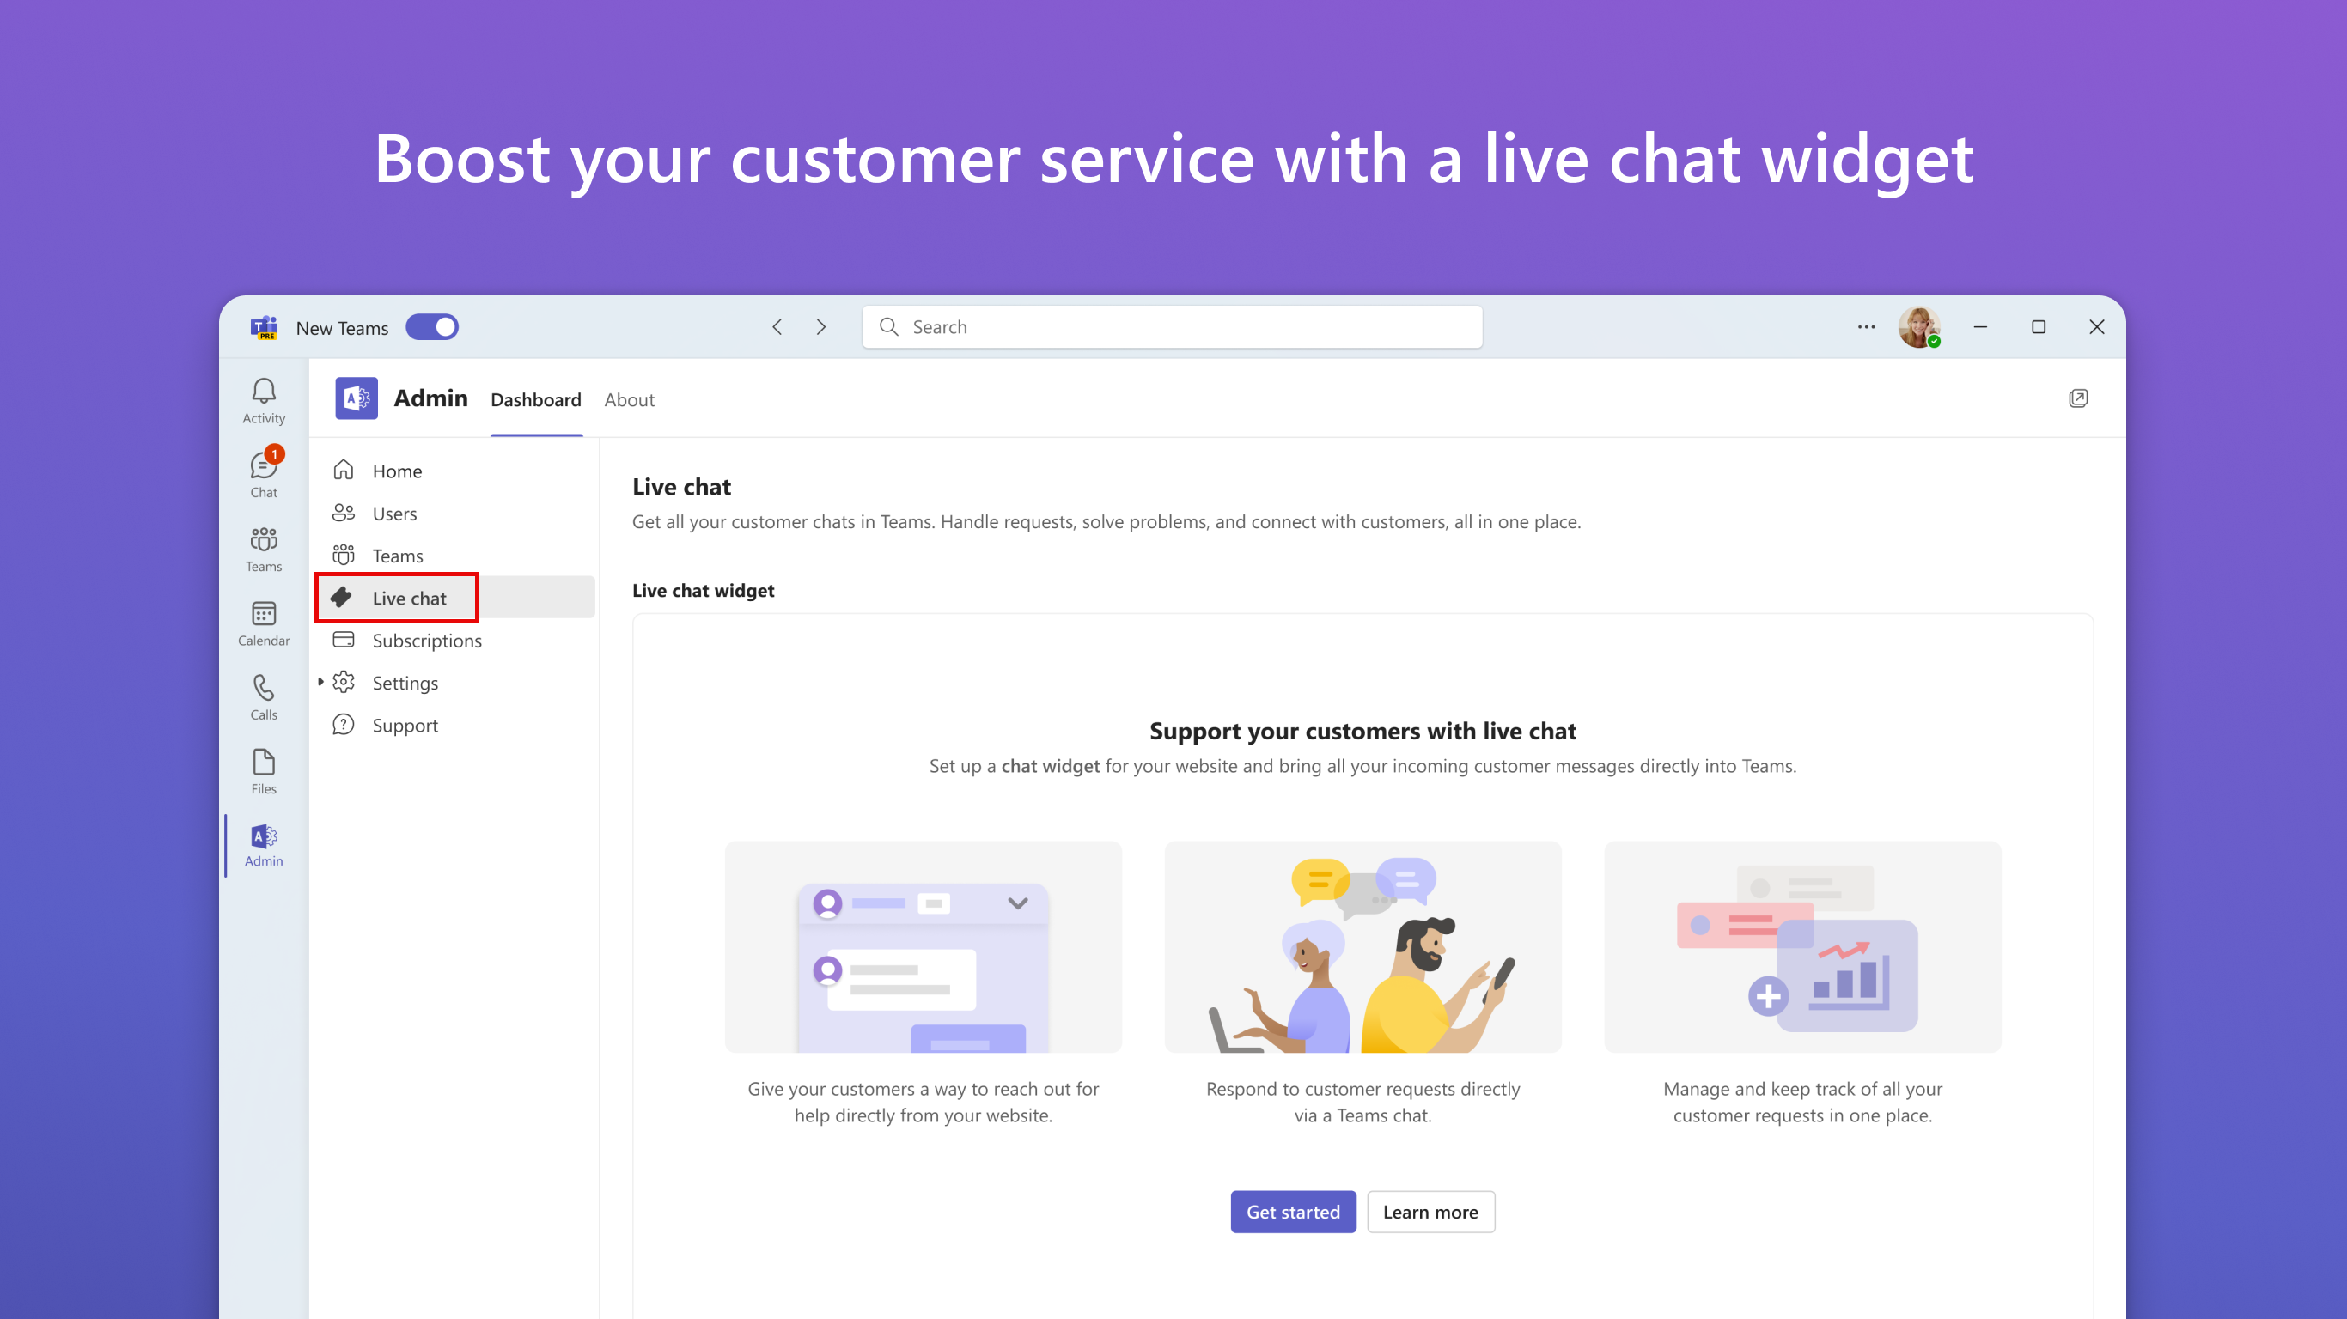The width and height of the screenshot is (2347, 1319).
Task: Select the Dashboard tab
Action: (x=535, y=399)
